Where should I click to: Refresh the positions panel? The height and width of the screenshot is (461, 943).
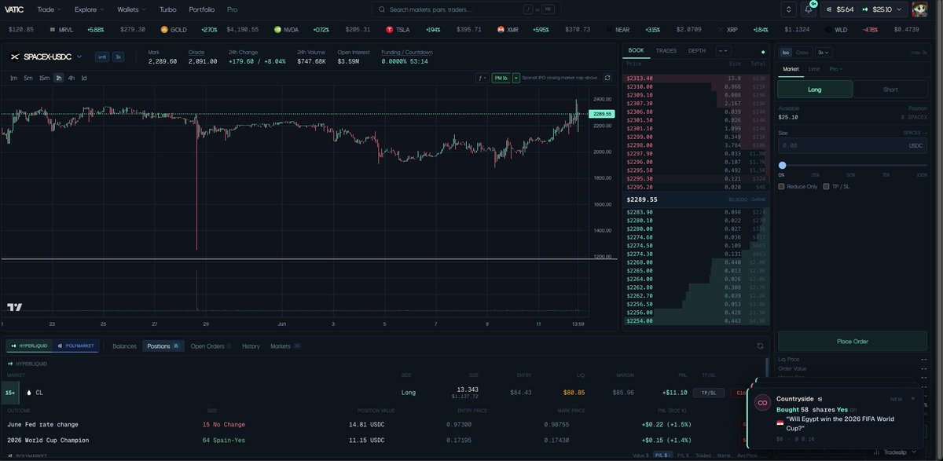[x=760, y=346]
